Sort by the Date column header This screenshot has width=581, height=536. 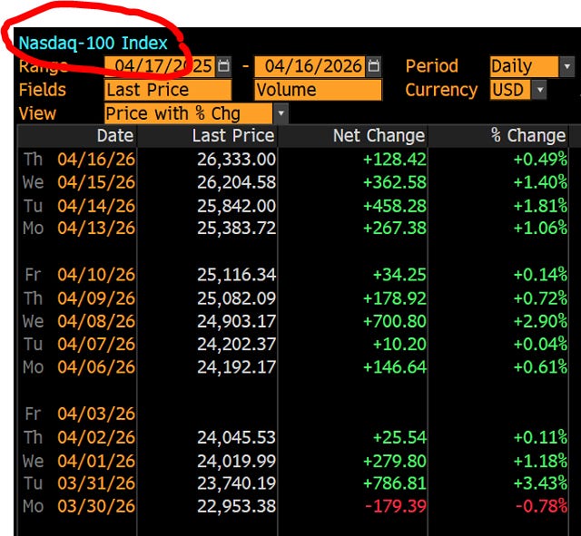point(77,136)
